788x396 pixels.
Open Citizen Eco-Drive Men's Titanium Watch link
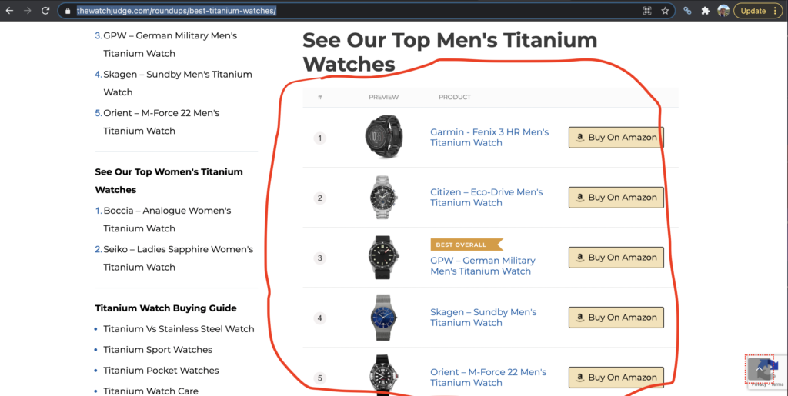(x=486, y=198)
